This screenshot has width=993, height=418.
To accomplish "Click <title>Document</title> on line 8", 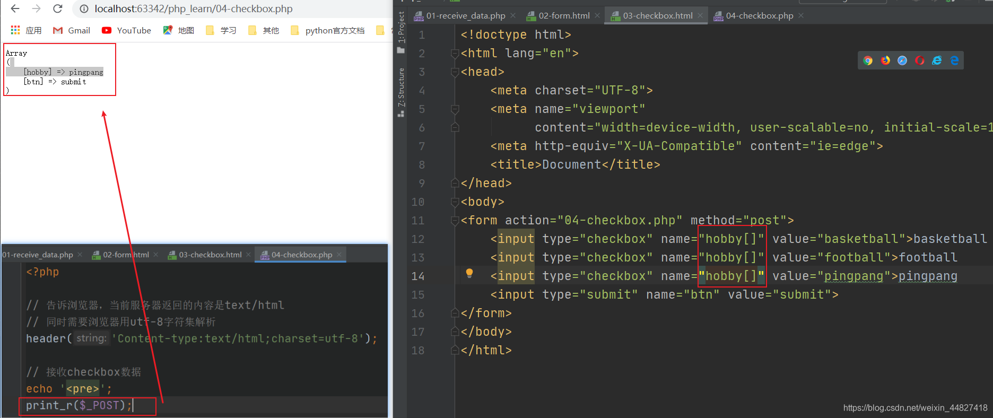I will [x=576, y=165].
